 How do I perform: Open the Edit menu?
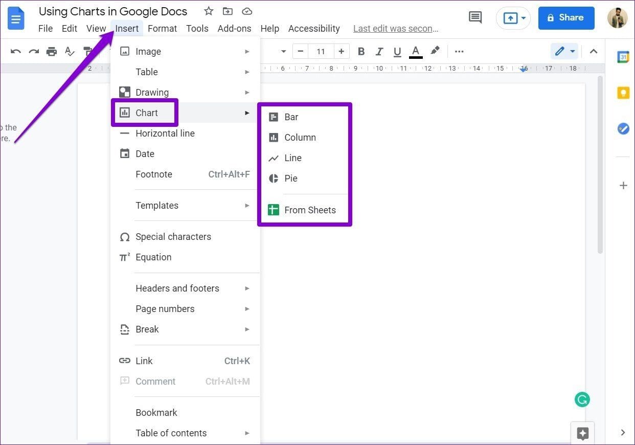tap(70, 29)
